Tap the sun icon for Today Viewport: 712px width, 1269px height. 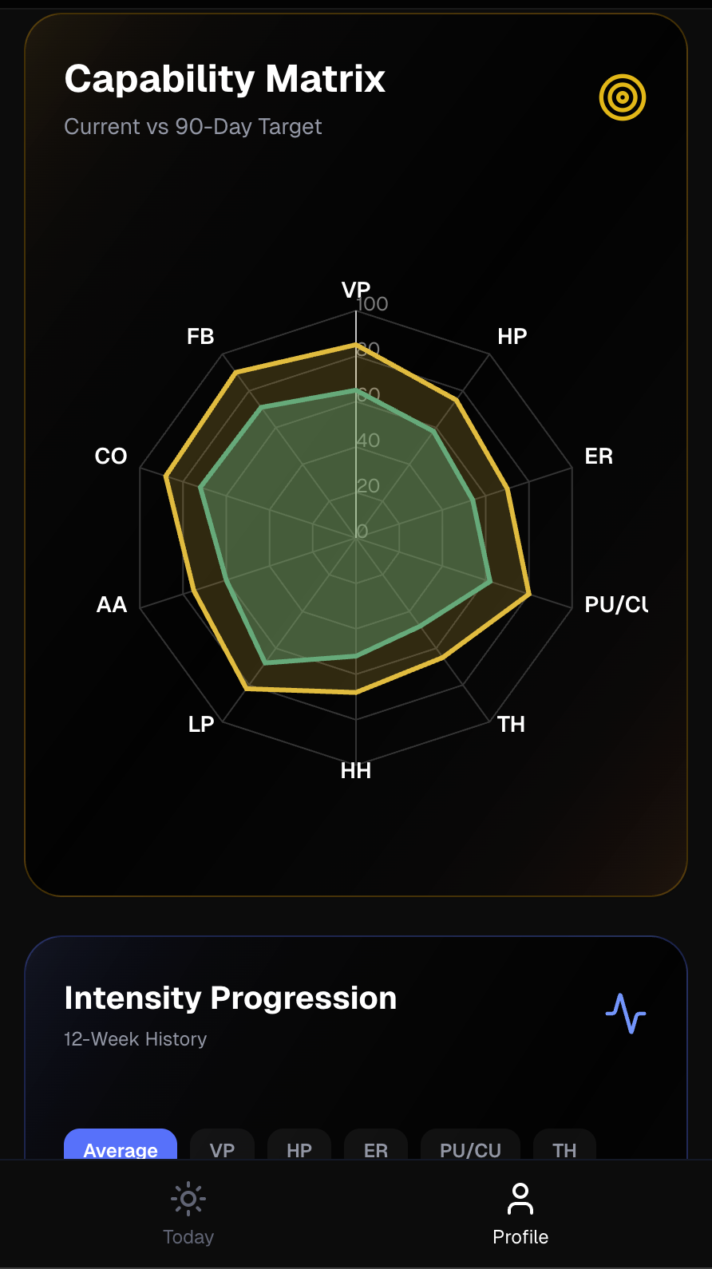coord(188,1198)
